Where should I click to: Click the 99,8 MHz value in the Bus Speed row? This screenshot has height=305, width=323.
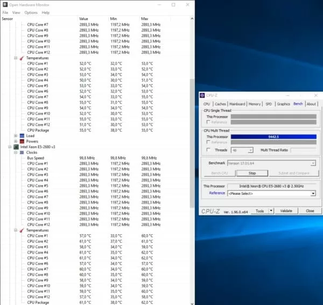point(87,158)
